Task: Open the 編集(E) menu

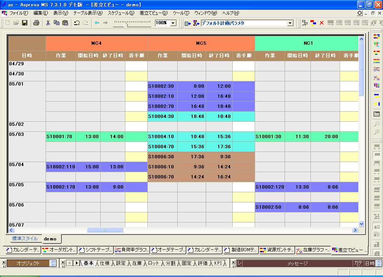Action: click(x=40, y=13)
